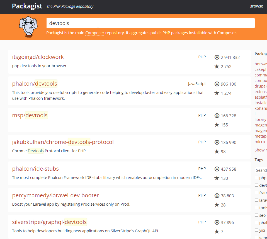Viewport: 267px width, 239px height.
Task: Follow the Composer link in the description
Action: coord(95,33)
